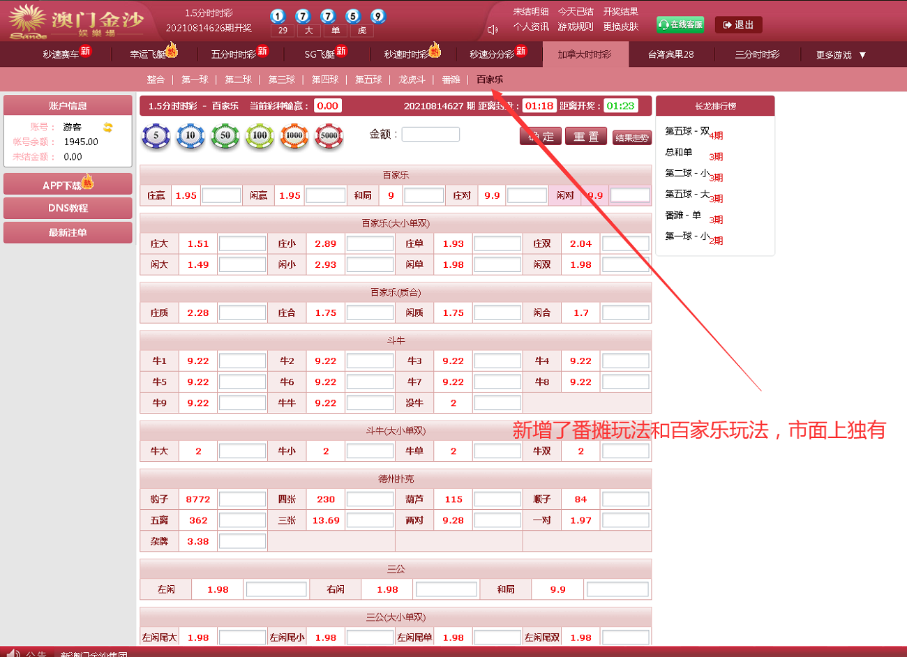Open 在线客服 online support

point(680,24)
